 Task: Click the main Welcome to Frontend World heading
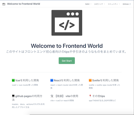point(67,46)
